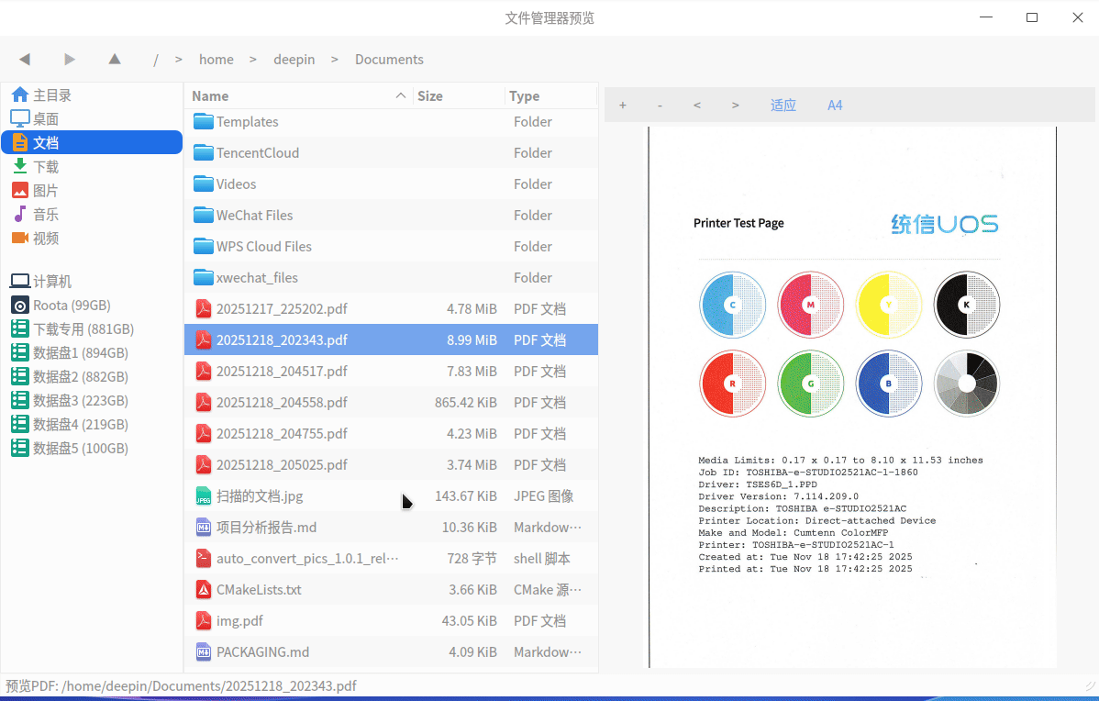Sort files by the Type column header
This screenshot has height=701, width=1099.
point(551,96)
